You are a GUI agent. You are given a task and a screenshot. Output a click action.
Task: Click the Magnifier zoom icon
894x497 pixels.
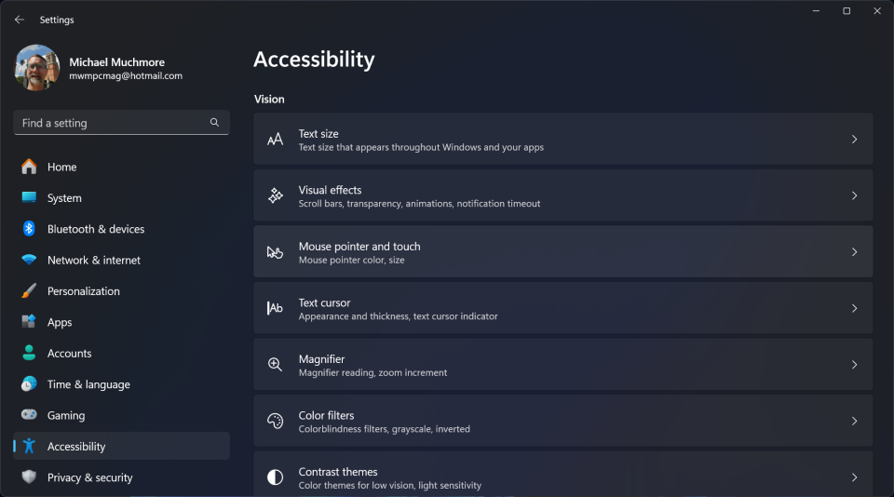275,365
